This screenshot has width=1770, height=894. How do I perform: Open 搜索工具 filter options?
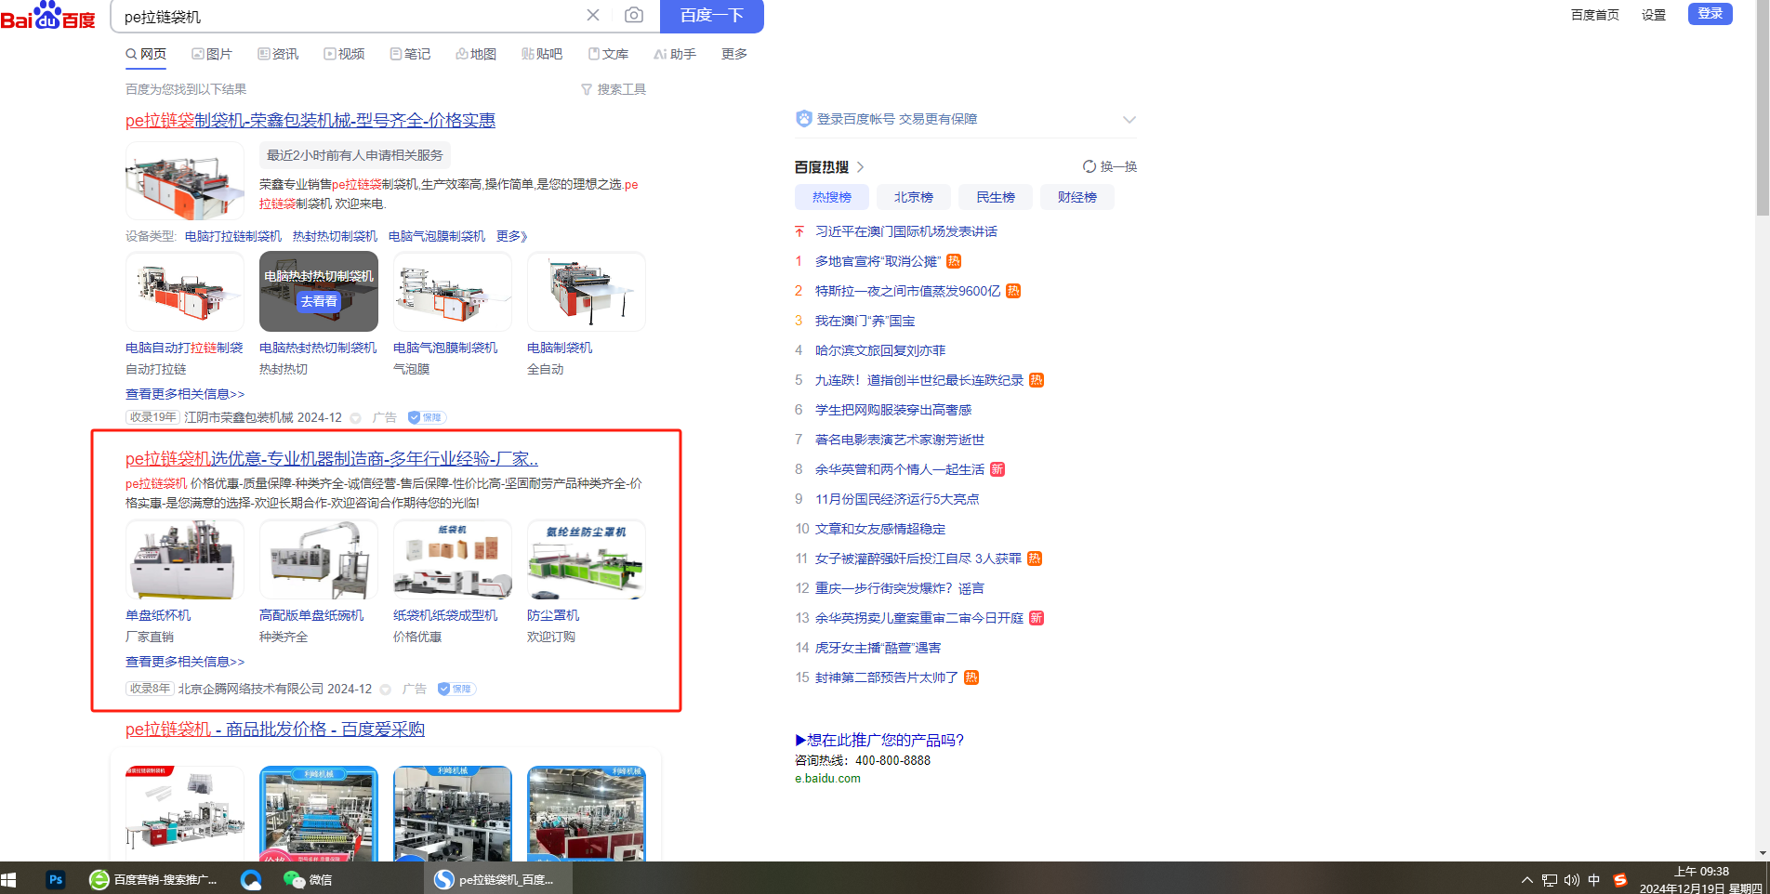click(x=614, y=89)
